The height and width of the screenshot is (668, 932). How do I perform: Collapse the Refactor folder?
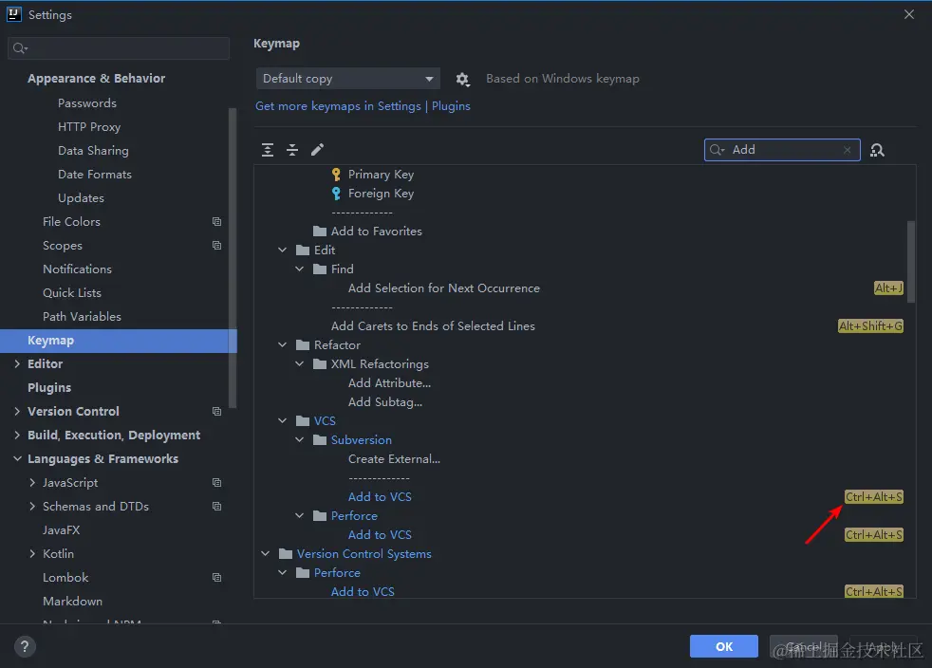[x=282, y=345]
